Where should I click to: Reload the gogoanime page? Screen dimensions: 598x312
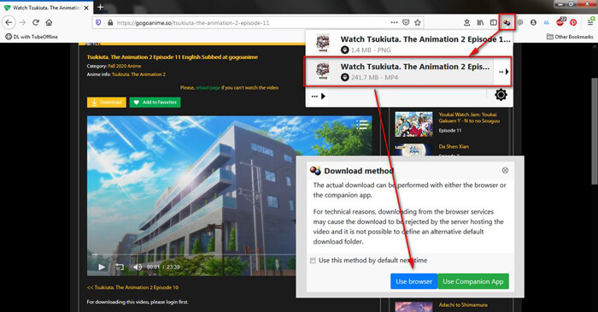36,22
